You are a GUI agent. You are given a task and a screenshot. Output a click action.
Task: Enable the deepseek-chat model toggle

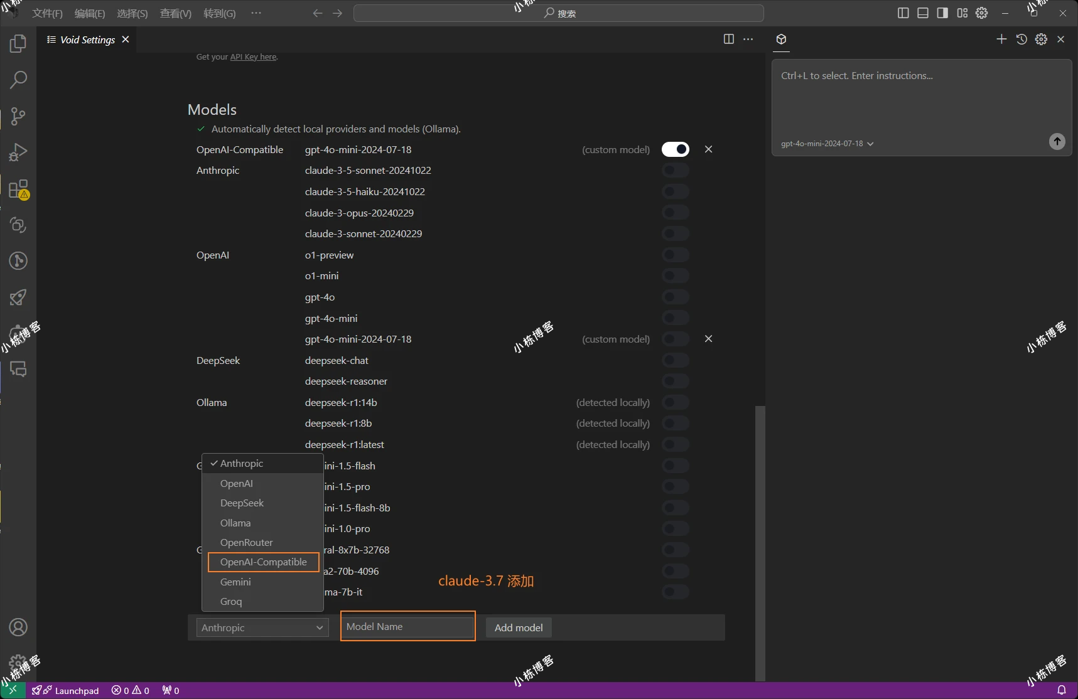point(675,360)
